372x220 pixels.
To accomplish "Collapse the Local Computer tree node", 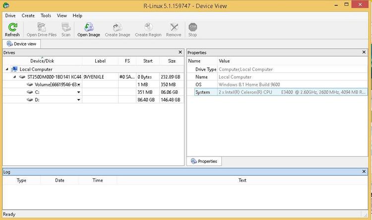I will click(7, 70).
